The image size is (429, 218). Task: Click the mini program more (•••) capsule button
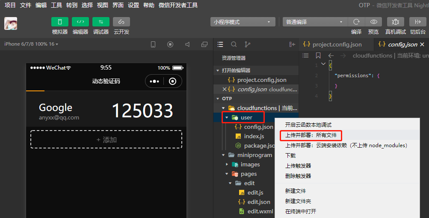(154, 81)
